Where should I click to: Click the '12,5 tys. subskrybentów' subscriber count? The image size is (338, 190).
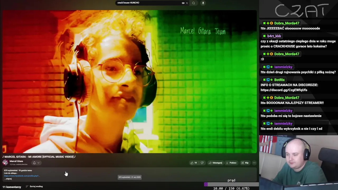(x=18, y=164)
